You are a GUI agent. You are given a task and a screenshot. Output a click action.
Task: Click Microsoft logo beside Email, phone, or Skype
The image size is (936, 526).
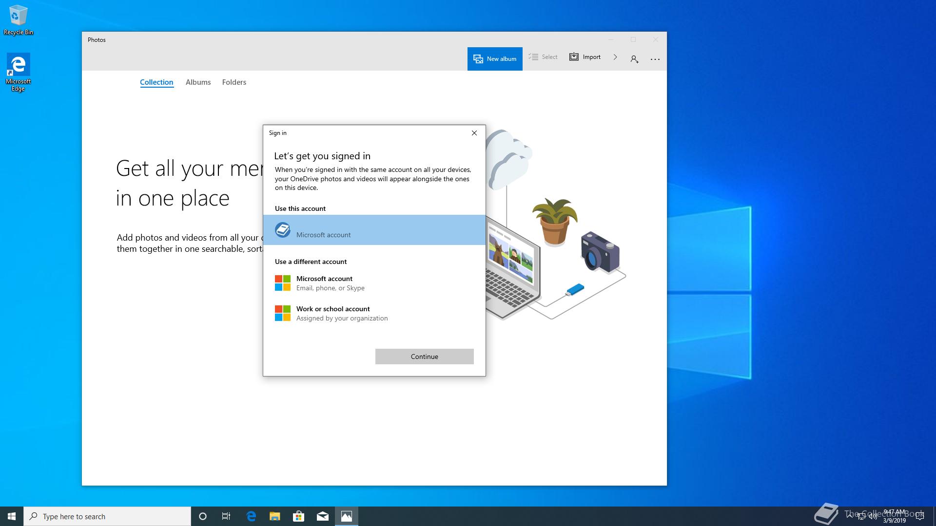(x=283, y=283)
